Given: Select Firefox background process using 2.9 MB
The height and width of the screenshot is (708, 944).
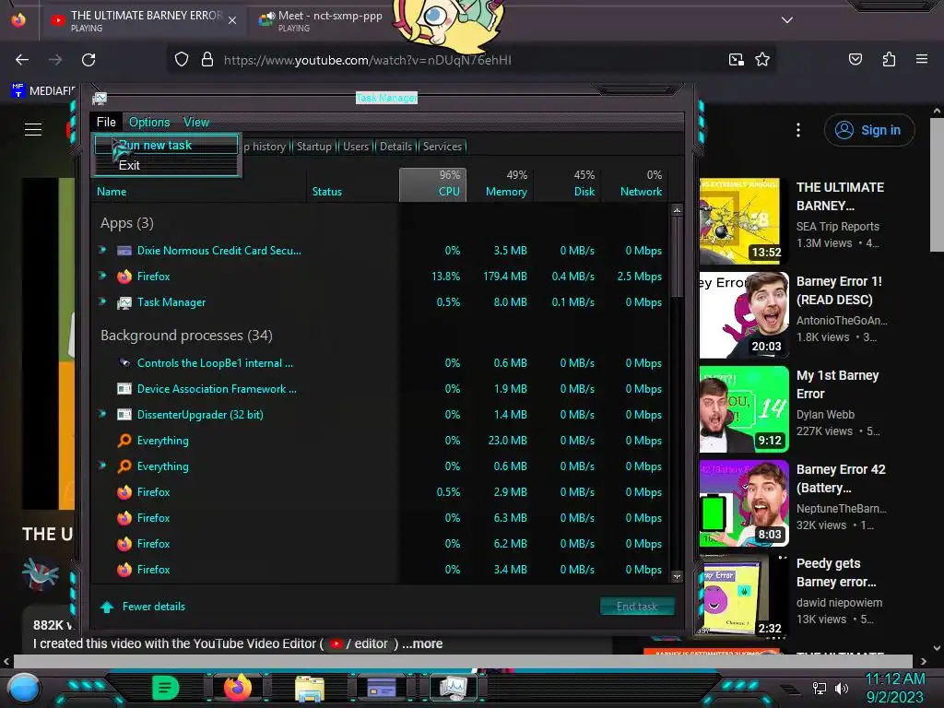Looking at the screenshot, I should pyautogui.click(x=382, y=492).
